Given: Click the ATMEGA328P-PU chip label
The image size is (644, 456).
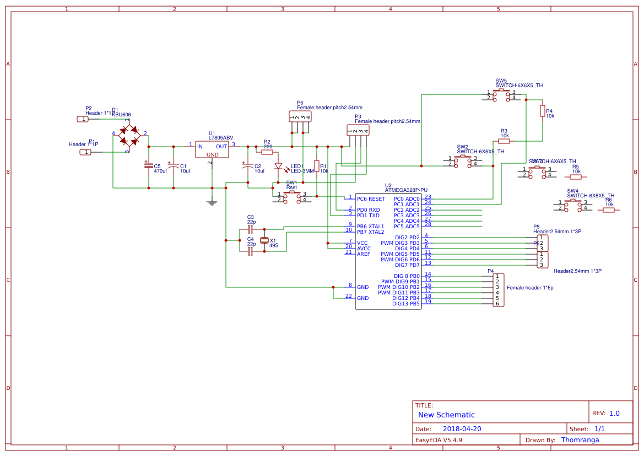Looking at the screenshot, I should click(406, 190).
